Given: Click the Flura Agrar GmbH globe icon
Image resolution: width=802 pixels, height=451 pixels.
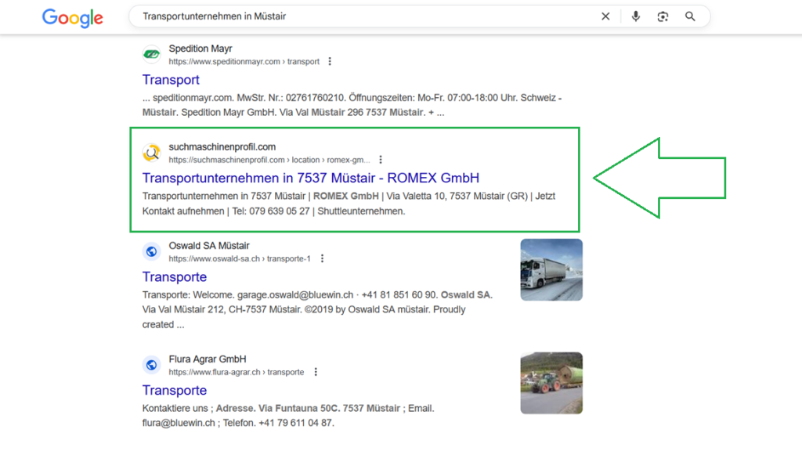Looking at the screenshot, I should pos(151,366).
